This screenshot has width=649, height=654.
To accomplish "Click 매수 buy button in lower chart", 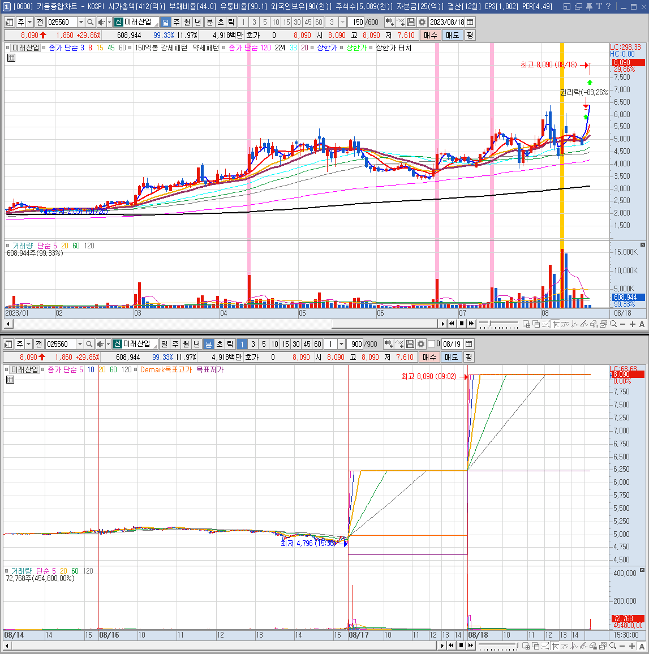I will (x=429, y=358).
